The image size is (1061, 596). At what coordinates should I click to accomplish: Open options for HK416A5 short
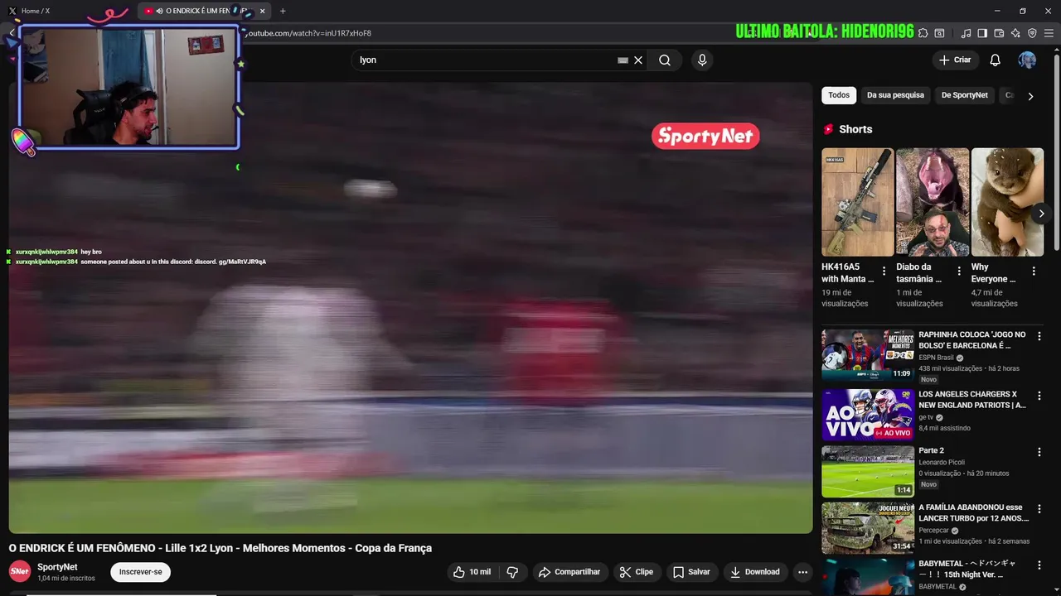(884, 271)
